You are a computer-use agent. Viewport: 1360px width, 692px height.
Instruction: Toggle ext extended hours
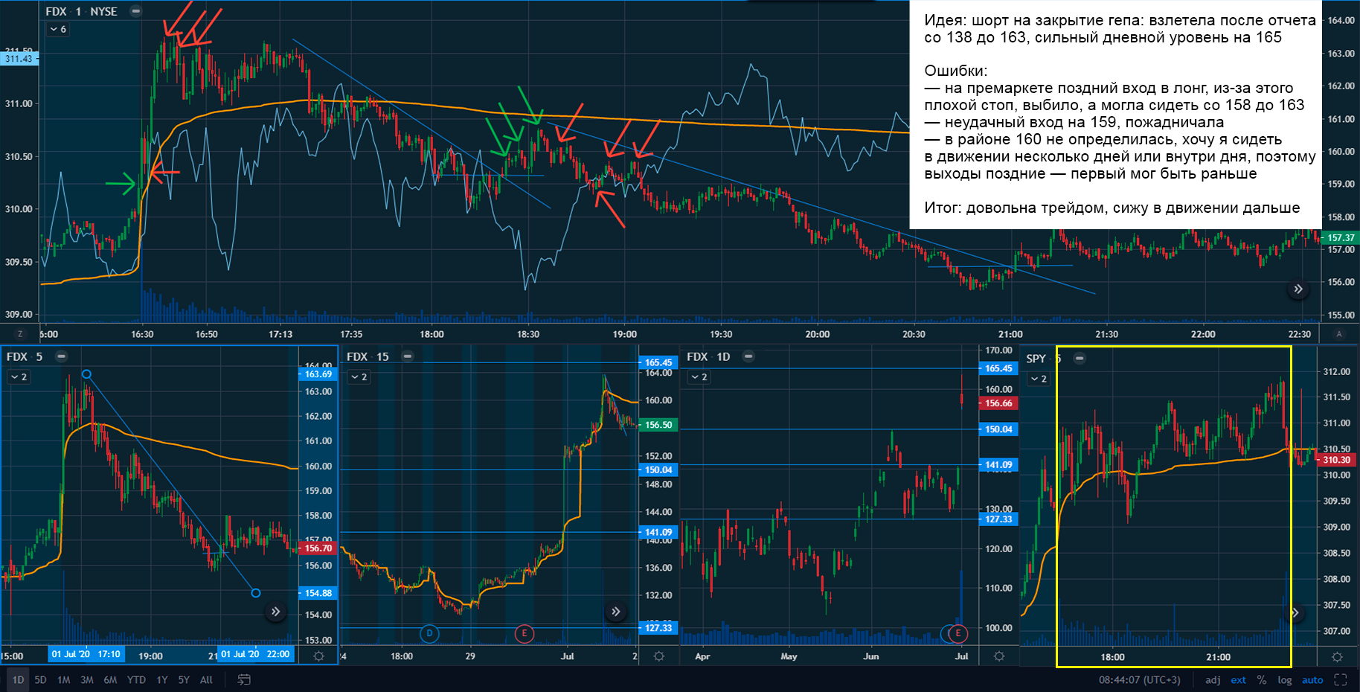1238,679
